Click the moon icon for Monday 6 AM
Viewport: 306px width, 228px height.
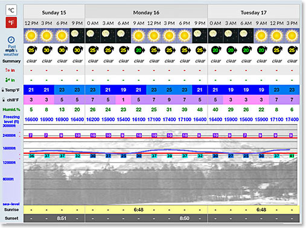point(123,36)
